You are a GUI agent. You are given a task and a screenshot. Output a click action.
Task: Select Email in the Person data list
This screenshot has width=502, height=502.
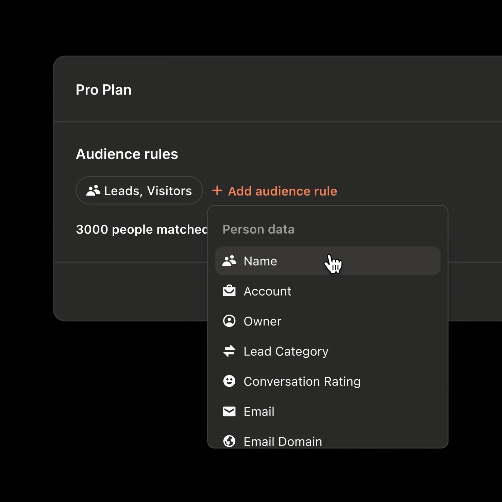pyautogui.click(x=328, y=411)
